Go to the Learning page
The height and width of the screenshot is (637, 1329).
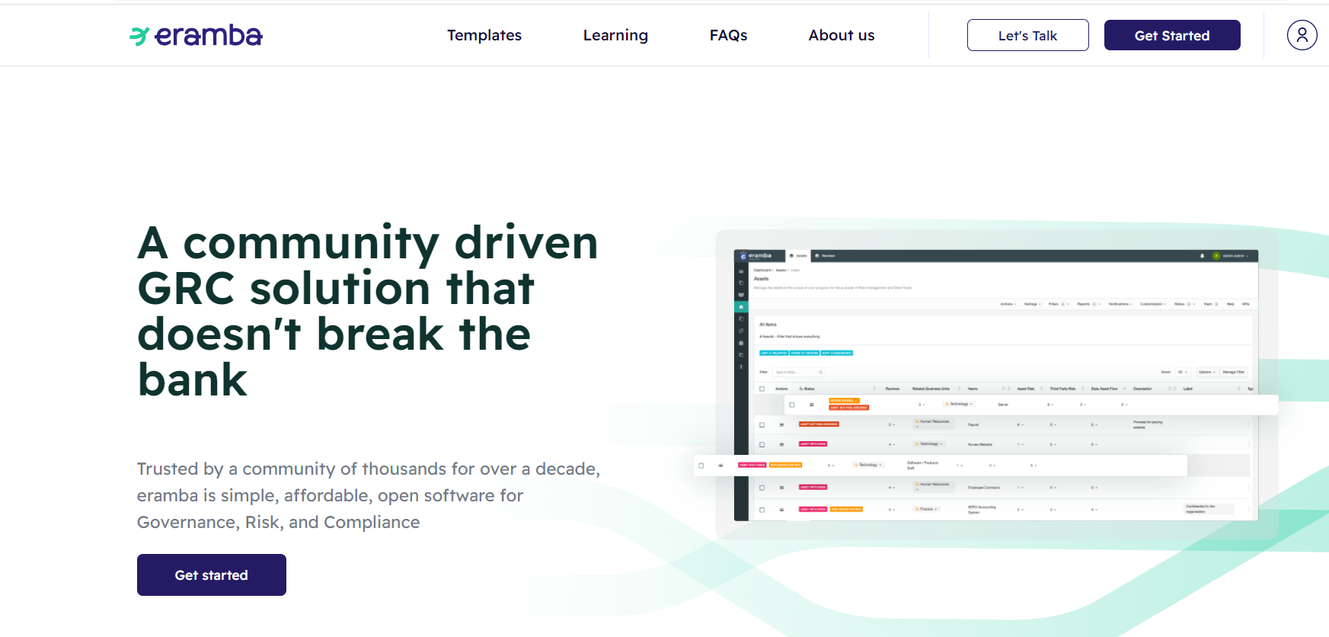[615, 35]
